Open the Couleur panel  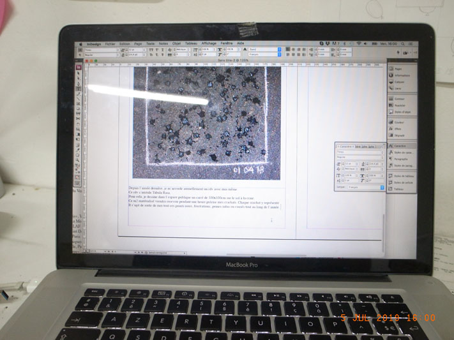pos(402,122)
